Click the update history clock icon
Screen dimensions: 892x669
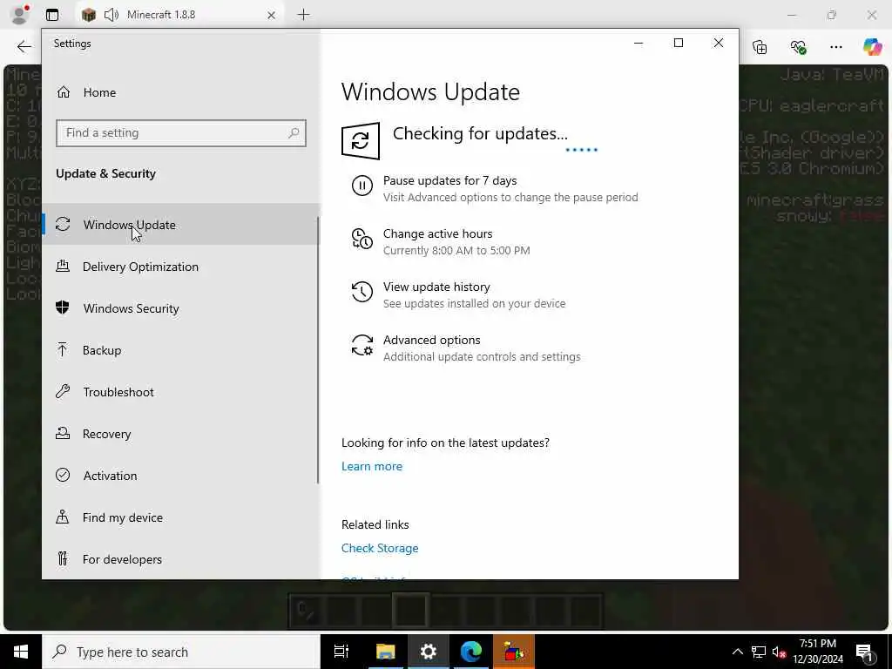(x=362, y=292)
